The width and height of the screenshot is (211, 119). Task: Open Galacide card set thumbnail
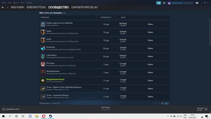[43, 24]
